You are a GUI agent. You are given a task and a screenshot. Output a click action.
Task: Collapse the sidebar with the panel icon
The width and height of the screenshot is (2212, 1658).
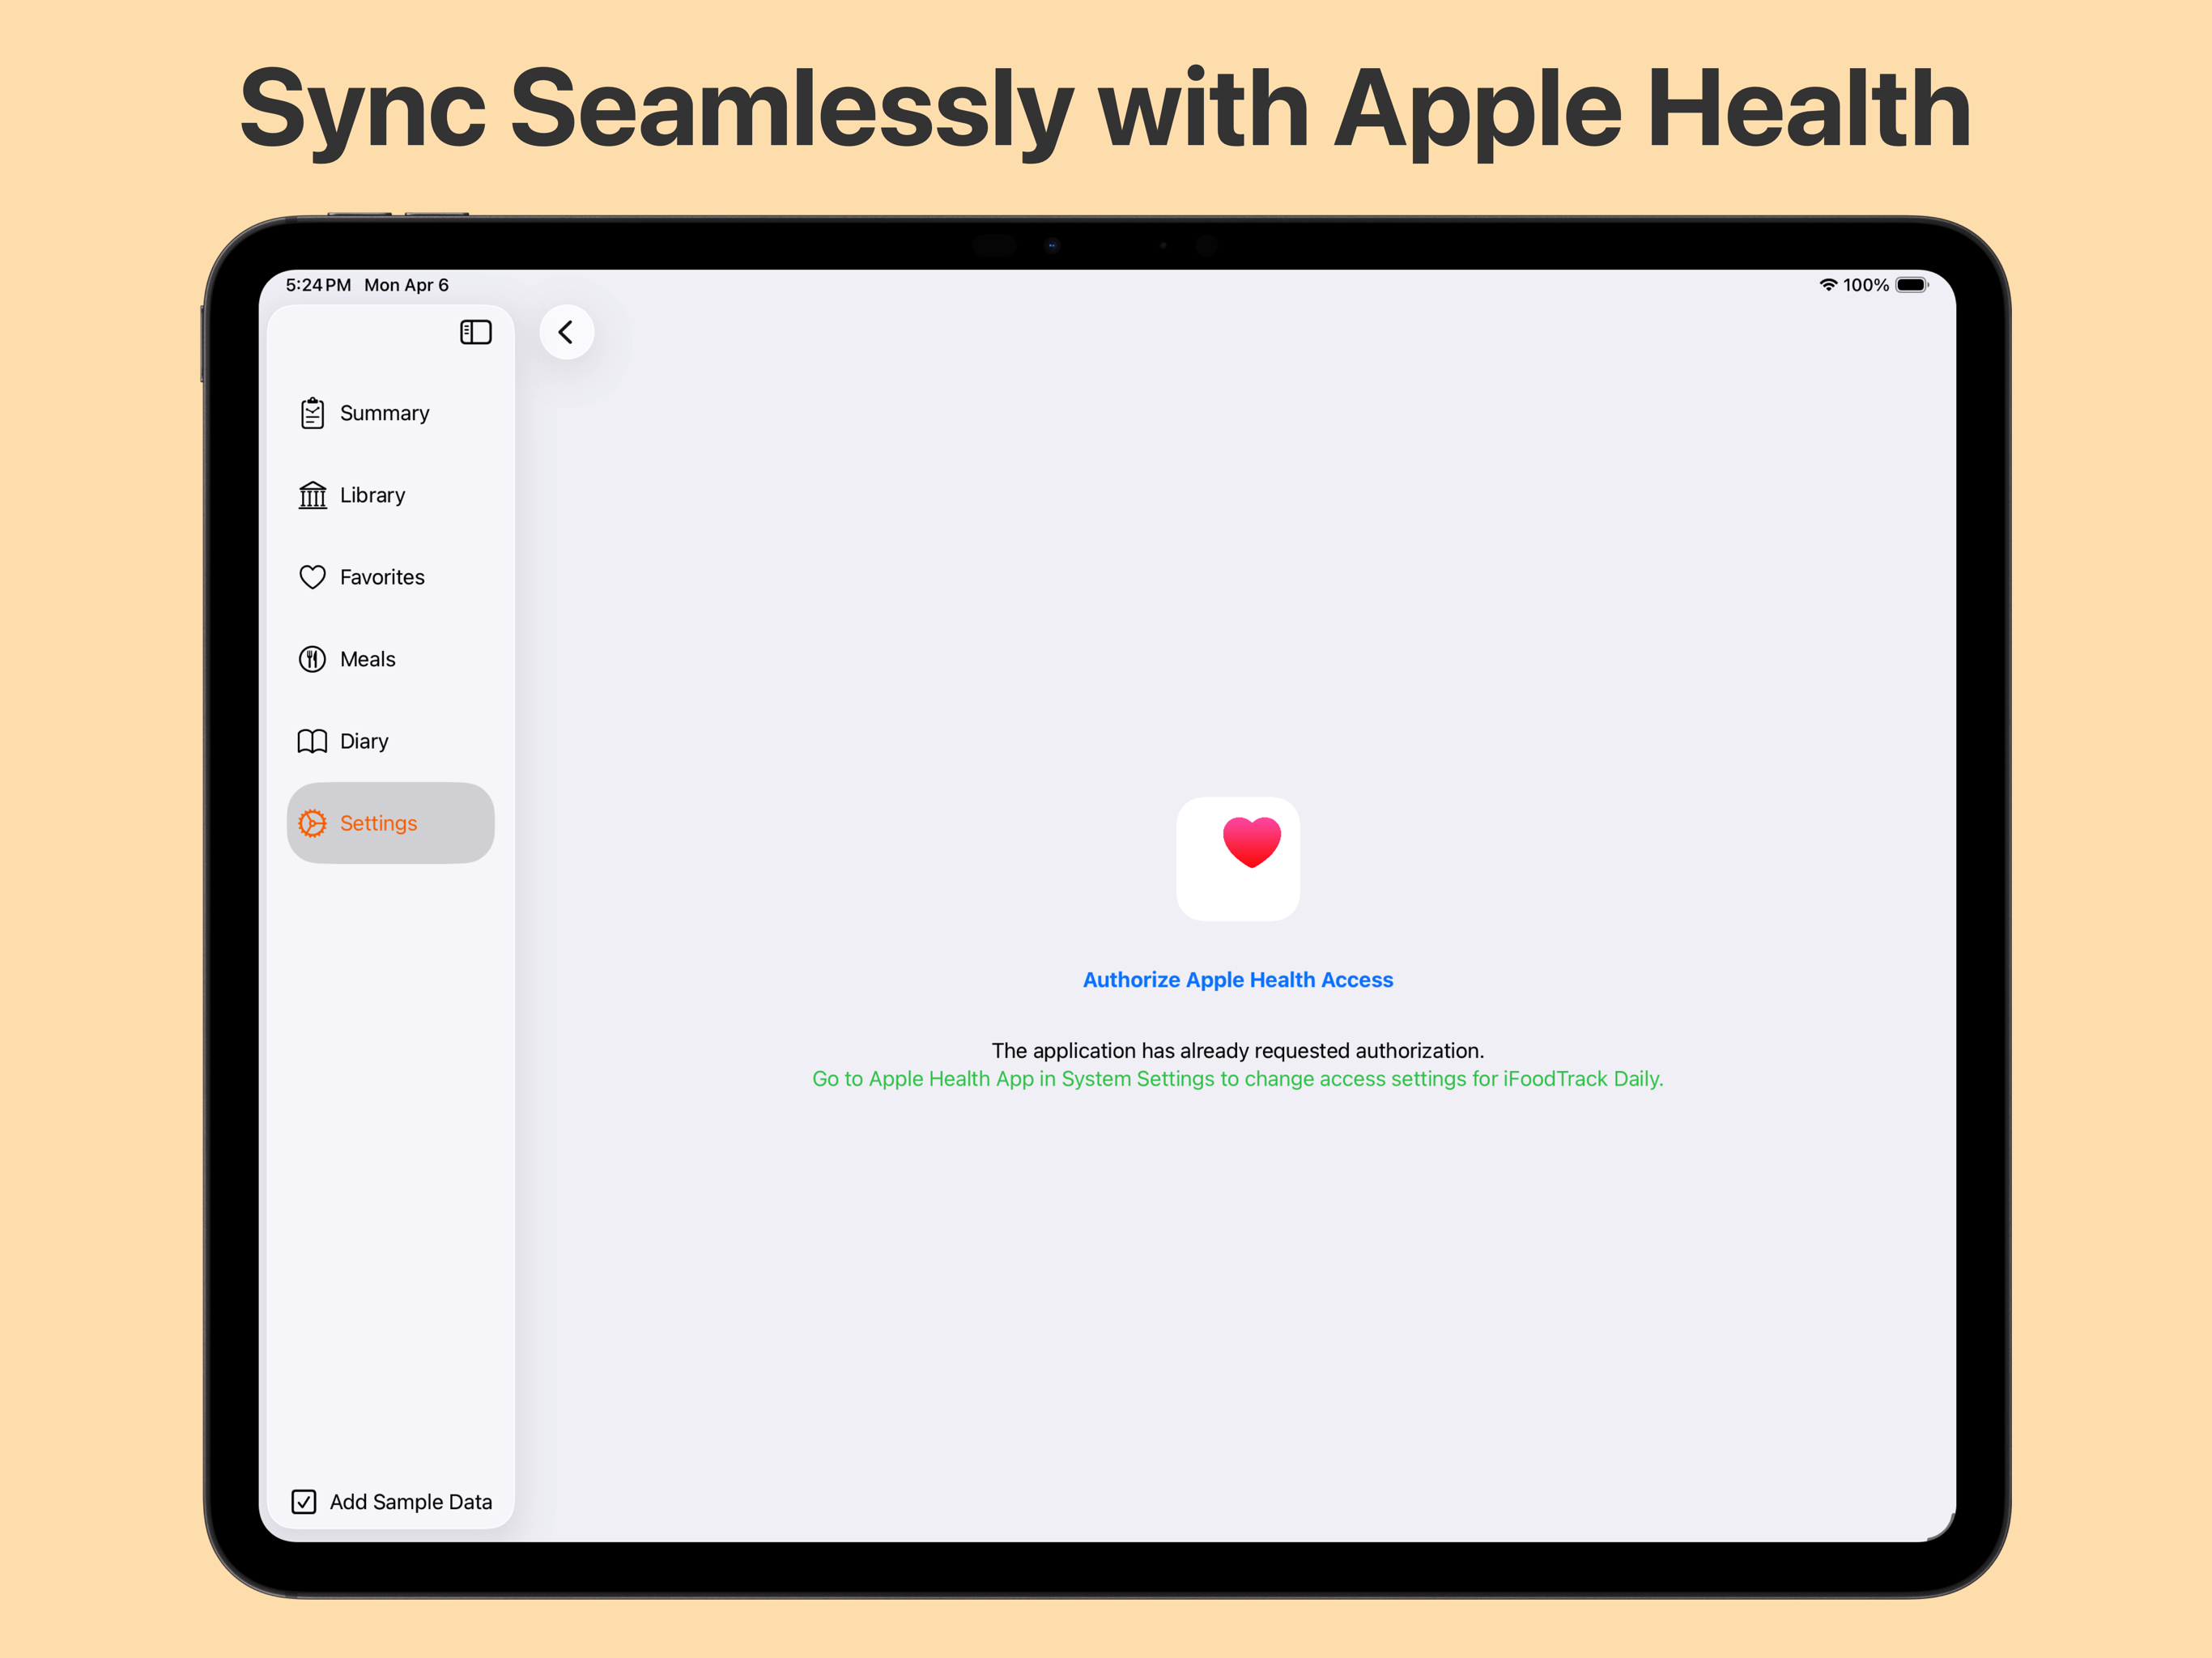[475, 332]
